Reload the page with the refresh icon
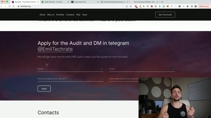This screenshot has height=118, width=211. click(9, 6)
